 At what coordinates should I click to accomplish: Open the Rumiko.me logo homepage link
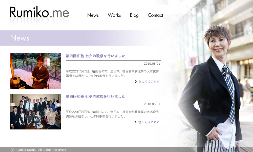coord(39,12)
